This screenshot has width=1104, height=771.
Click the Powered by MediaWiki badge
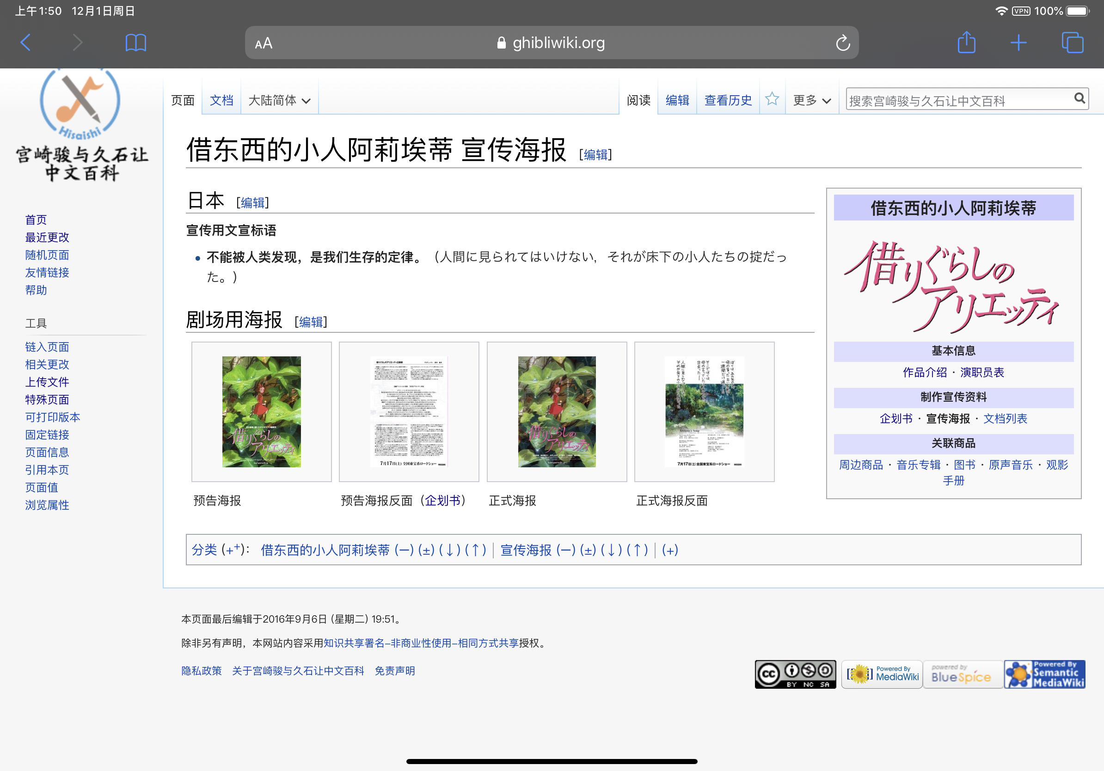click(x=882, y=674)
